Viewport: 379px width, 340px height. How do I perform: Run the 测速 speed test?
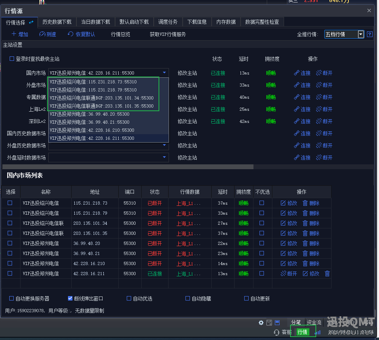click(x=47, y=34)
